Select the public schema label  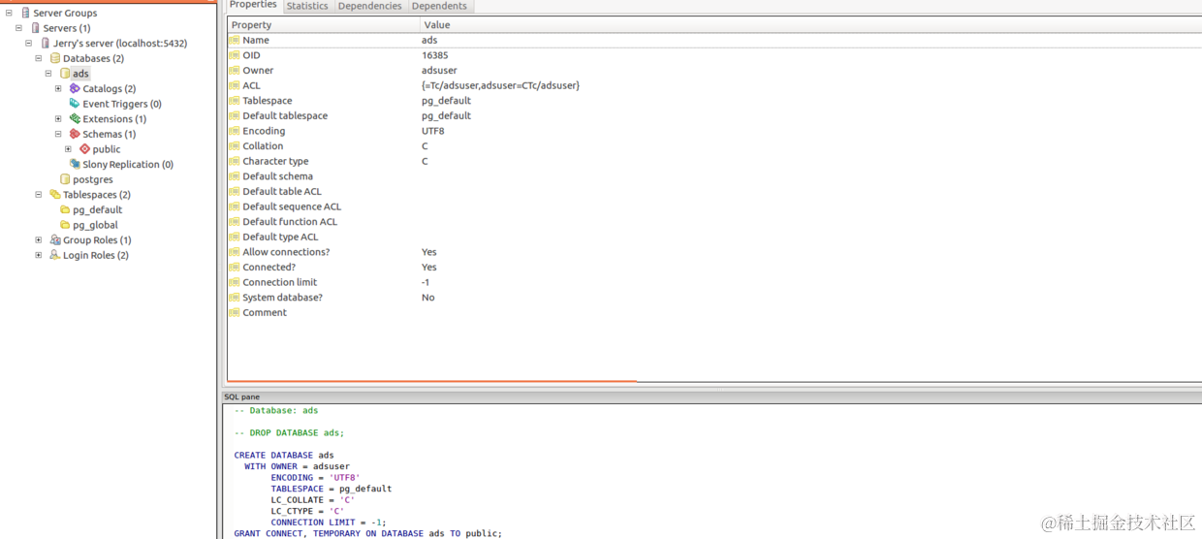pos(107,150)
